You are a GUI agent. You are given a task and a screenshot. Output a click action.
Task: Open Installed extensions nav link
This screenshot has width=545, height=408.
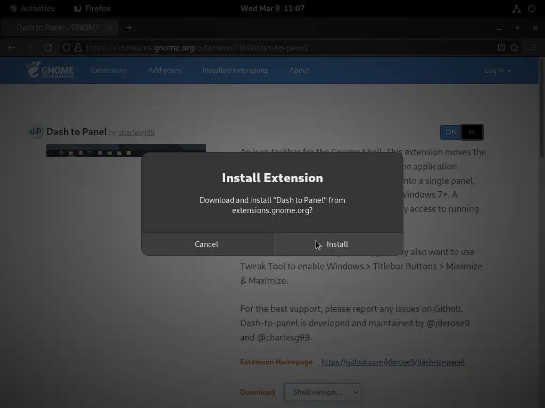(x=235, y=71)
